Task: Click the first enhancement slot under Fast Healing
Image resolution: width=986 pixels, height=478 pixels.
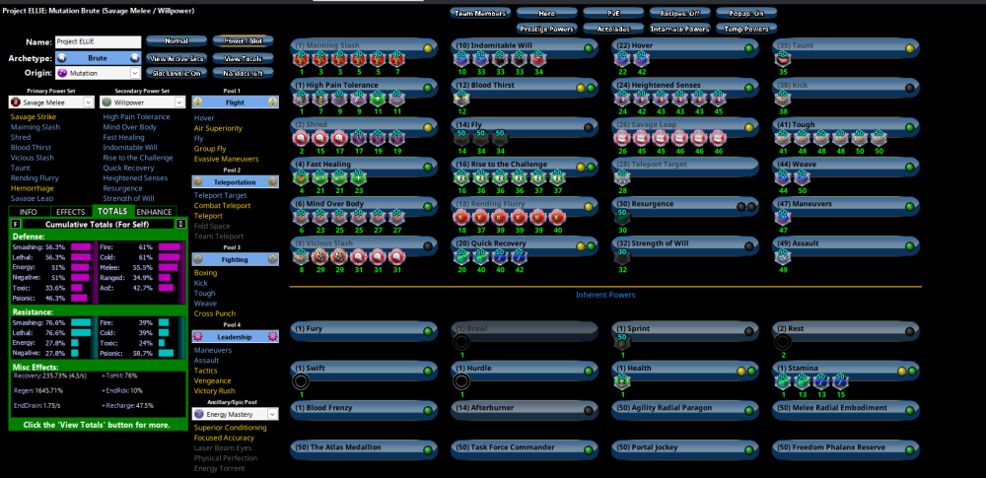Action: point(300,179)
